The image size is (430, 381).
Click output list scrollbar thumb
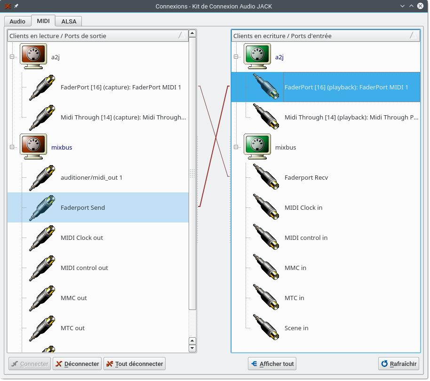[x=192, y=174]
